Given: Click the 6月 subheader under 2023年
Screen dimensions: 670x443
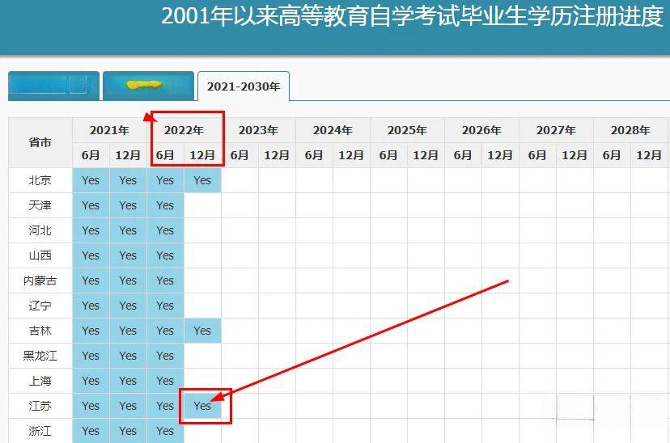Looking at the screenshot, I should [x=240, y=155].
